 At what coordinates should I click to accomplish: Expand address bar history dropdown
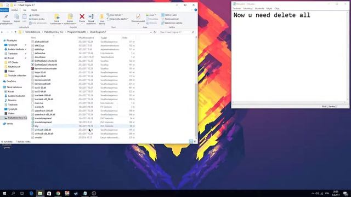(151, 32)
